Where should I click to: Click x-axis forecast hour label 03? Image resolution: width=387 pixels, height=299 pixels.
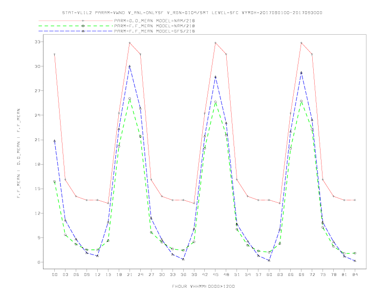[x=65, y=275]
